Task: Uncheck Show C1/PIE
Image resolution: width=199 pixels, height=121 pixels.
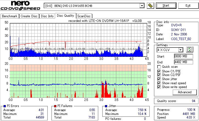Action: (x=159, y=71)
